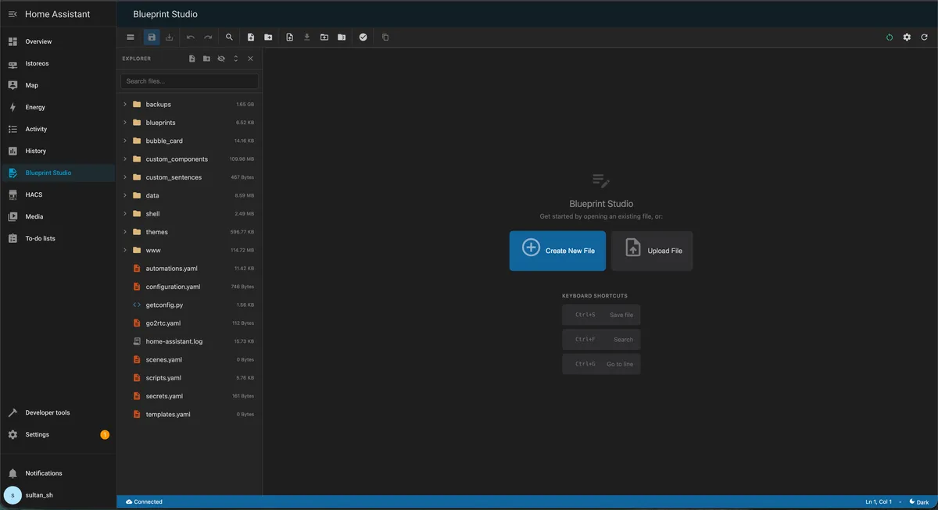Open configuration.yaml file

click(189, 287)
